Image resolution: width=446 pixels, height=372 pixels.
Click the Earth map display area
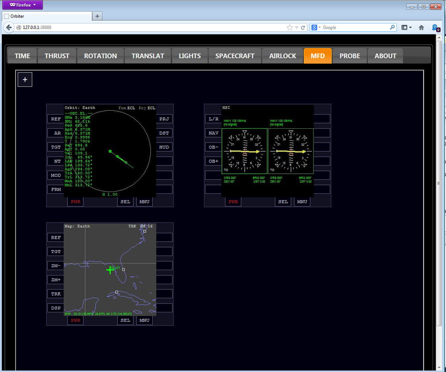[x=110, y=269]
